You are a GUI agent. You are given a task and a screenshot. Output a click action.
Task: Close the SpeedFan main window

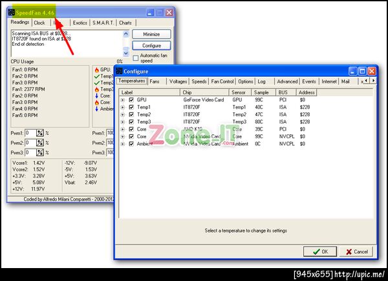[169, 13]
